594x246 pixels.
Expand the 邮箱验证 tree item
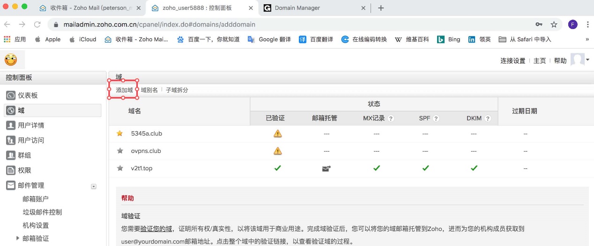[x=18, y=238]
